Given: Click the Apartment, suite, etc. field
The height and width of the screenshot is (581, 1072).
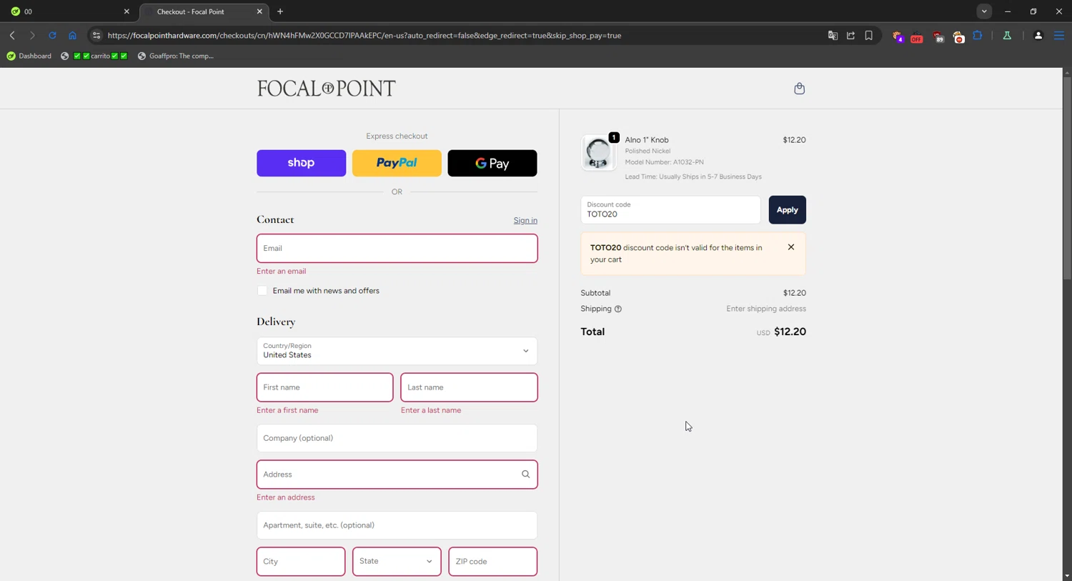Looking at the screenshot, I should click(397, 525).
